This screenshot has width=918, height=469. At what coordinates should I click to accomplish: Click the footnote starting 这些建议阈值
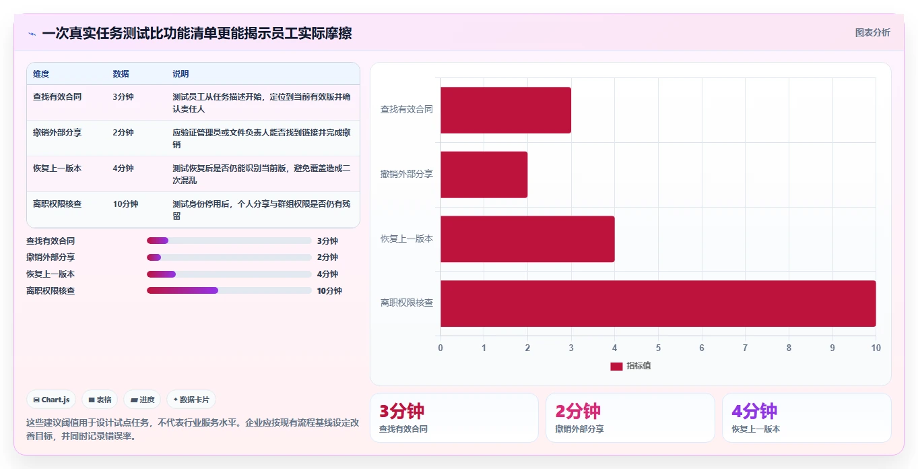click(193, 429)
